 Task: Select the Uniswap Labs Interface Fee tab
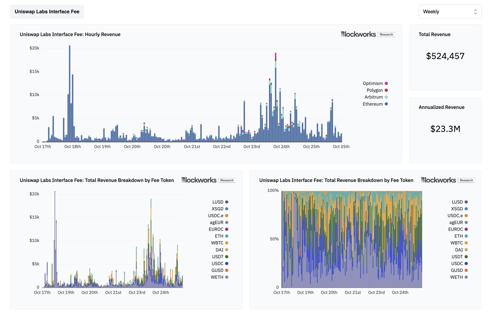click(47, 12)
